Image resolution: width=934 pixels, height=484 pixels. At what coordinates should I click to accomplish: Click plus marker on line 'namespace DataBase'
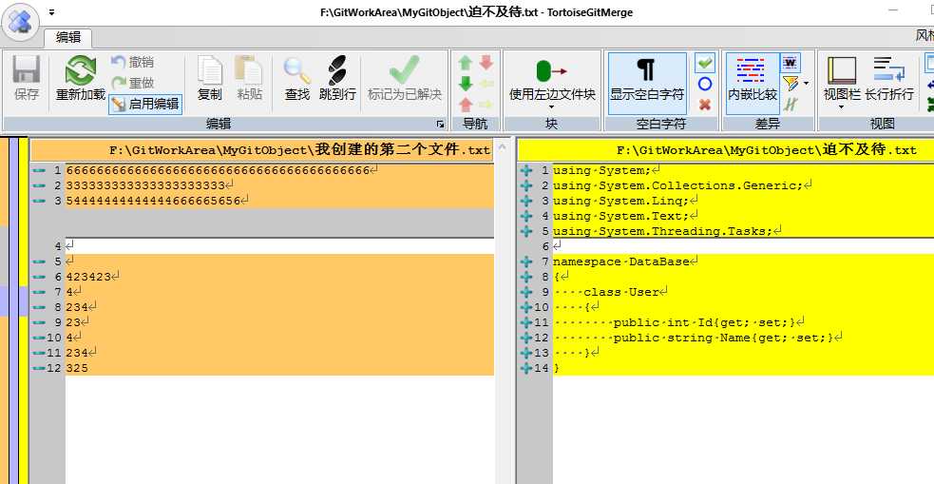pos(526,261)
